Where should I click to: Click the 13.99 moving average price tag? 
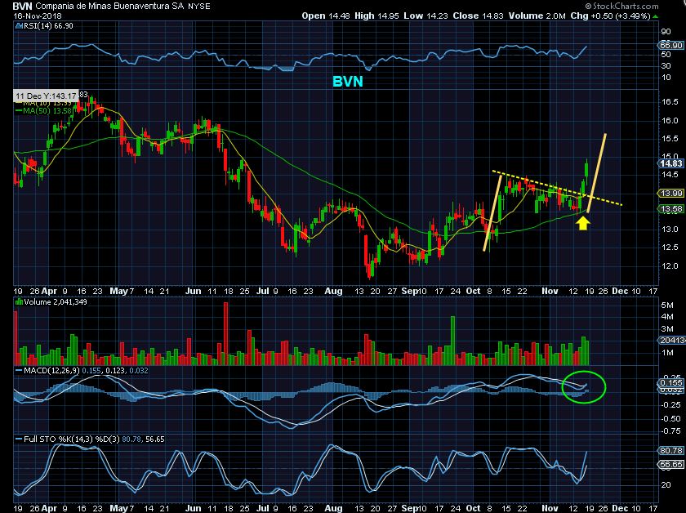click(x=670, y=193)
